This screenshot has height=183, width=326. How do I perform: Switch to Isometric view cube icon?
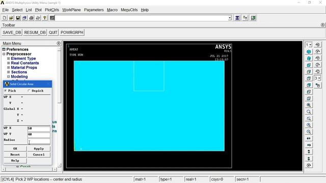(x=309, y=51)
